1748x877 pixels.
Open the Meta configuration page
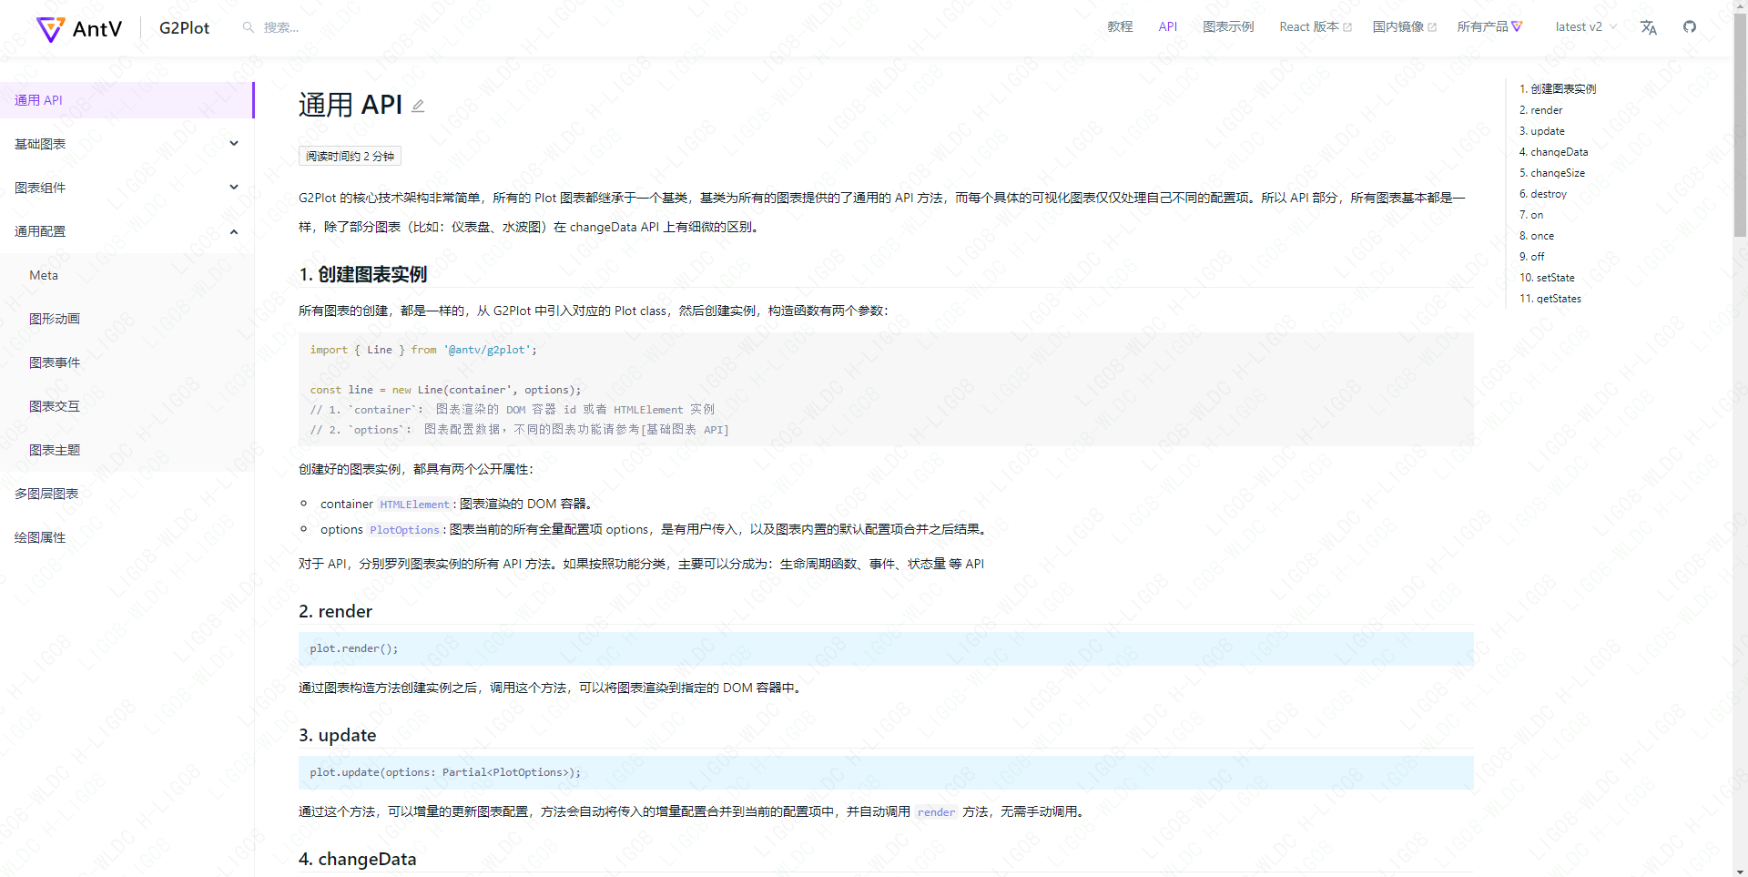(43, 274)
